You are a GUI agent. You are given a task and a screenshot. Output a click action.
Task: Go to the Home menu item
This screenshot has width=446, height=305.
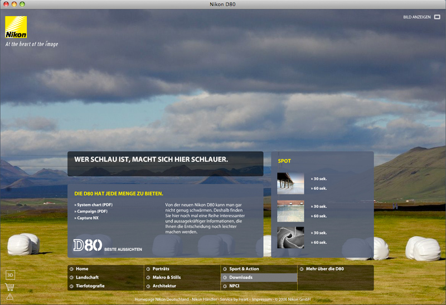coord(82,269)
